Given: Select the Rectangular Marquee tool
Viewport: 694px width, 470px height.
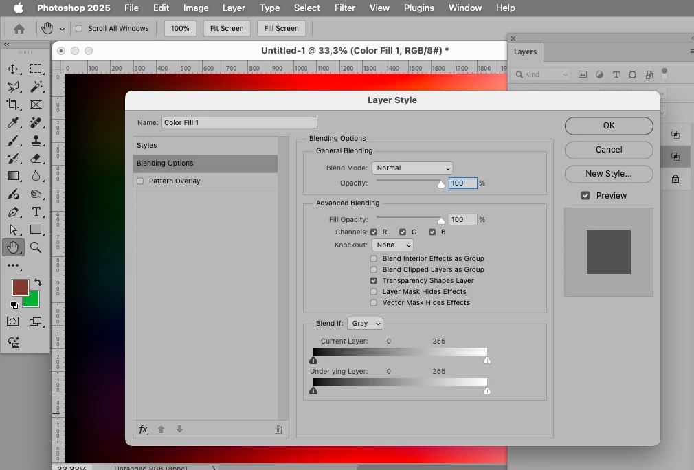Looking at the screenshot, I should 36,69.
